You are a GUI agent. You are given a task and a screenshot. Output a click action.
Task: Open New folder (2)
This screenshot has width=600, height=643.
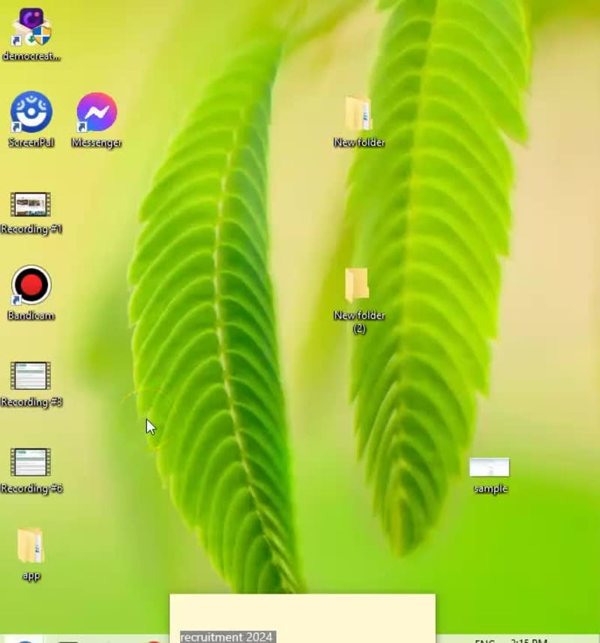pos(358,287)
